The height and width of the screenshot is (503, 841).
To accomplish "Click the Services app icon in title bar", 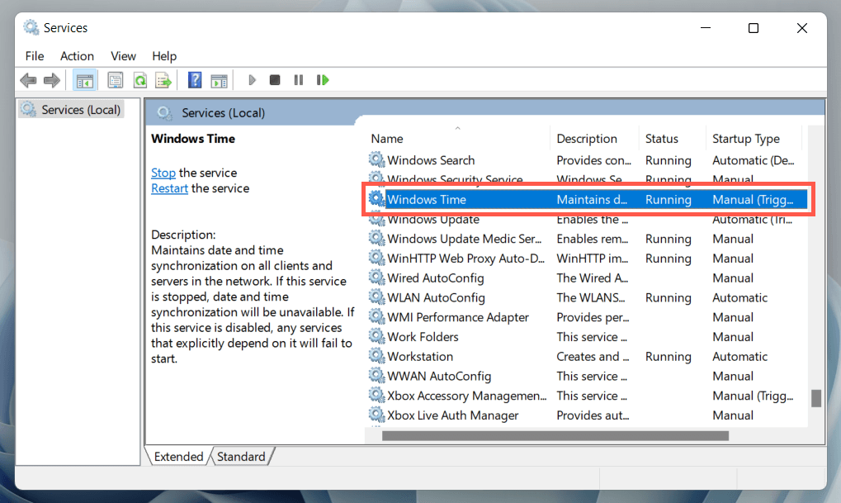I will [x=31, y=27].
